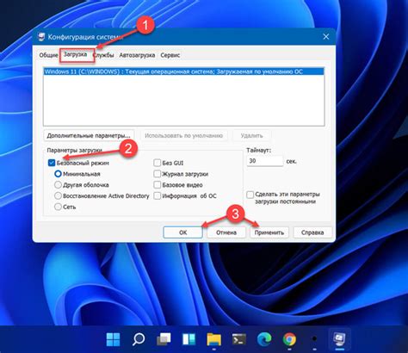Viewport: 408px width, 353px height.
Task: Switch to the Автозагрузка tab
Action: pos(137,55)
